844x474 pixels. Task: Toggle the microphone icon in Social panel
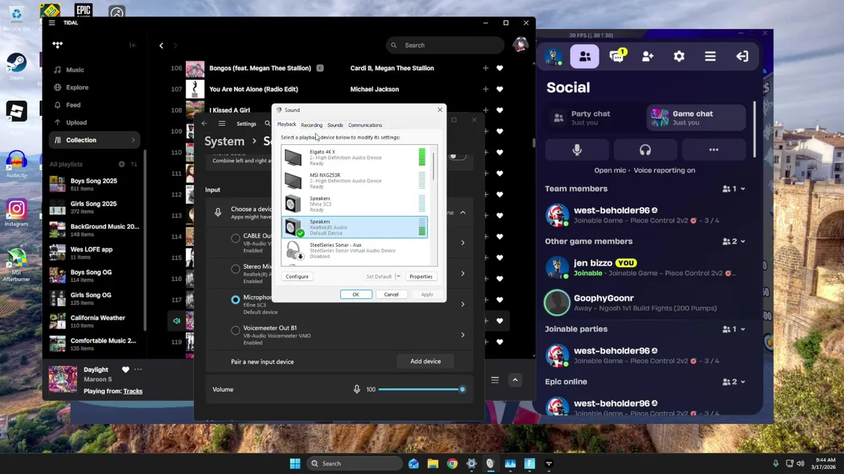(577, 150)
